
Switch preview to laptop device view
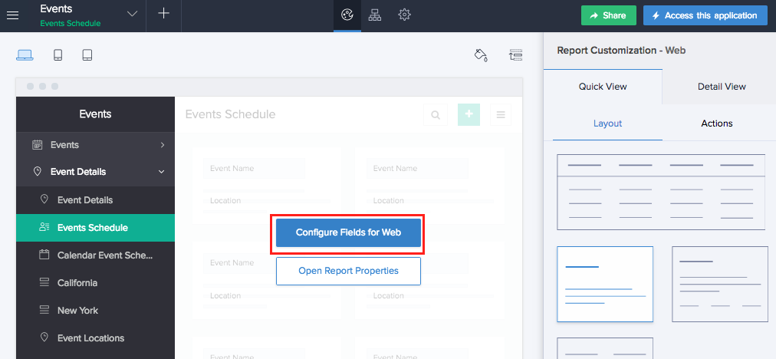(x=25, y=54)
